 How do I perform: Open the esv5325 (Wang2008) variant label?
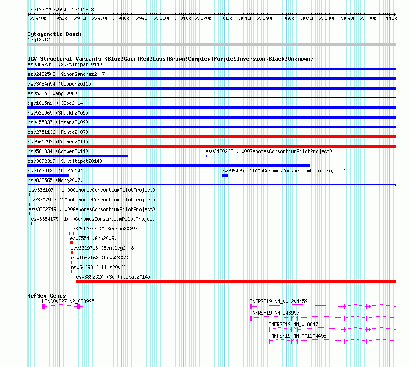coord(52,93)
